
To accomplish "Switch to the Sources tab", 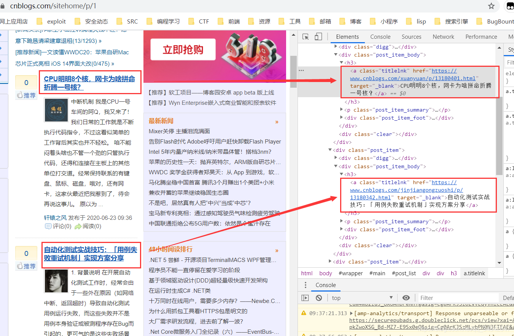I will [411, 37].
